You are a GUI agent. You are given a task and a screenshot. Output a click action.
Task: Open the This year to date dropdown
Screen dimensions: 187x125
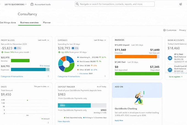[42, 86]
